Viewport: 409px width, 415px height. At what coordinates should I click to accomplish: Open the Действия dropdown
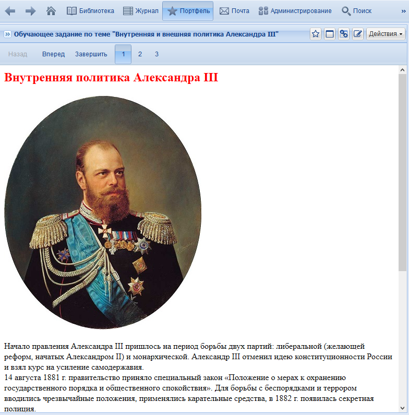[x=386, y=34]
